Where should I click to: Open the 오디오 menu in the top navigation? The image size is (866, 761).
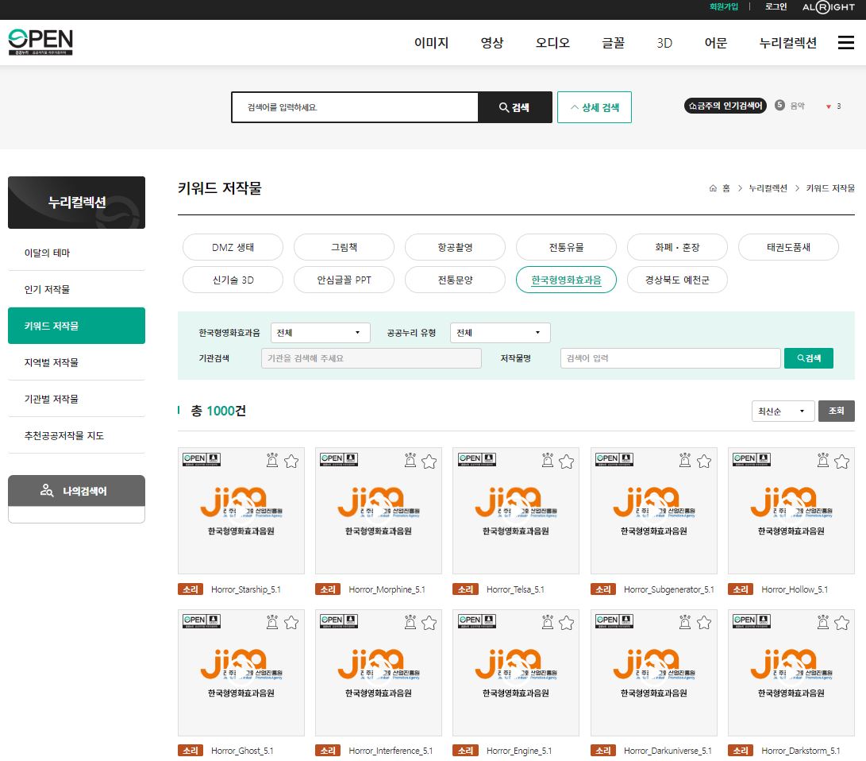click(552, 43)
